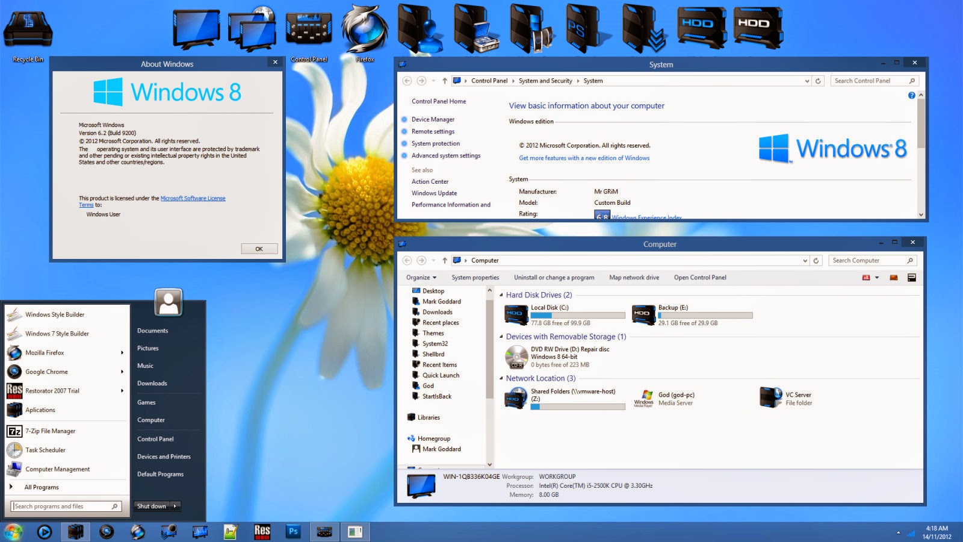Image resolution: width=963 pixels, height=542 pixels.
Task: Launch Restorator from the taskbar
Action: 262,532
